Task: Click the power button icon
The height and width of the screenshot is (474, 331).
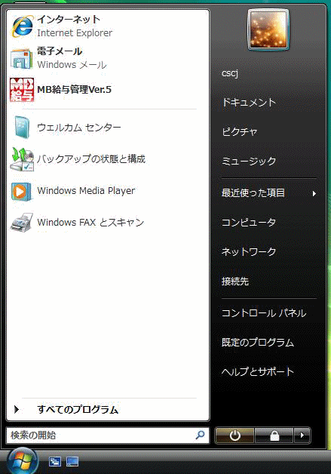Action: 234,436
